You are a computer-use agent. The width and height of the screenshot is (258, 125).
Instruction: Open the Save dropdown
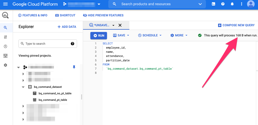(x=121, y=35)
